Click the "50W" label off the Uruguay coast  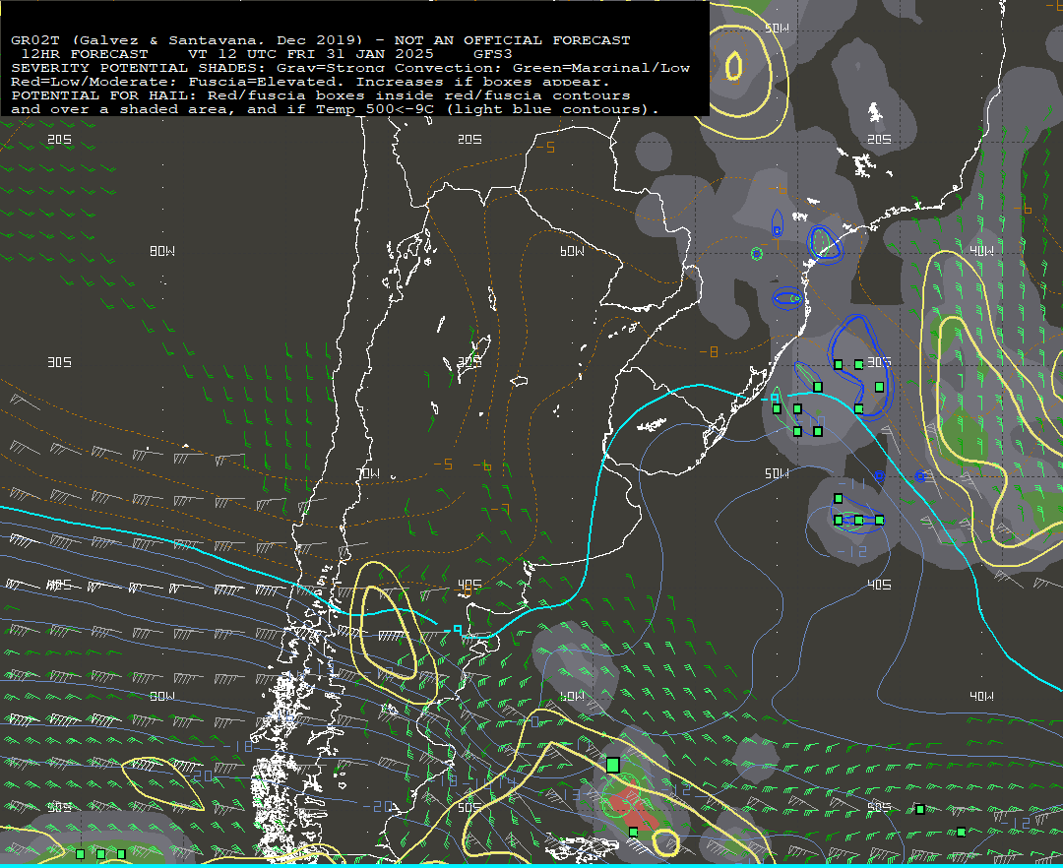tap(777, 473)
